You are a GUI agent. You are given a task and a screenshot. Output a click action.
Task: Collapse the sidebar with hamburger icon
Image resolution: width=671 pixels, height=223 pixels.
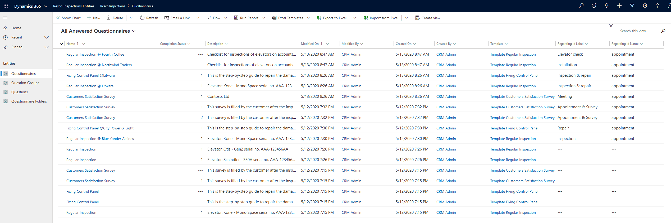[x=5, y=18]
